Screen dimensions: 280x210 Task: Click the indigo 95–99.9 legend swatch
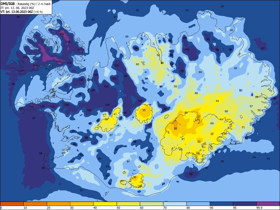[x=245, y=204]
